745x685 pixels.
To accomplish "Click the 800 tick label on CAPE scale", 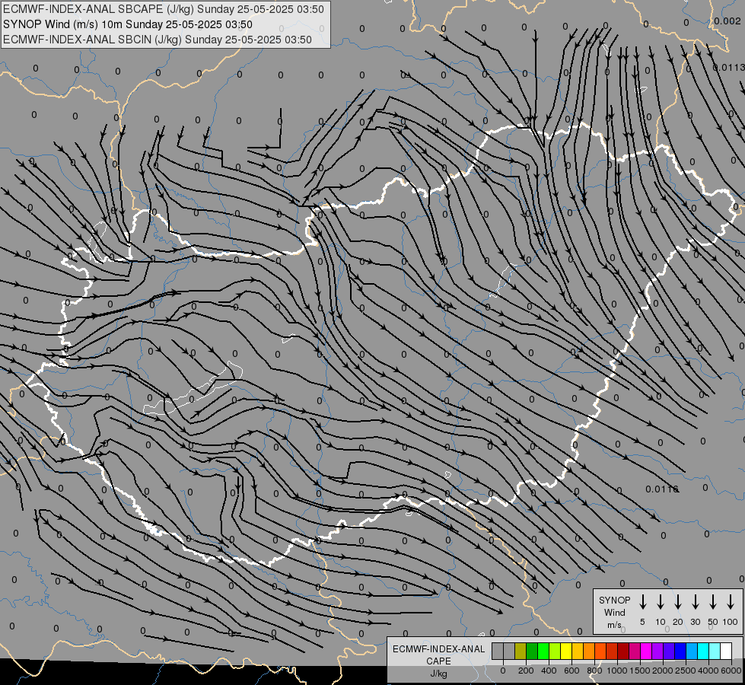I will [x=594, y=671].
